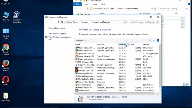Select the Google Chrome desktop shortcut

(x=6, y=49)
